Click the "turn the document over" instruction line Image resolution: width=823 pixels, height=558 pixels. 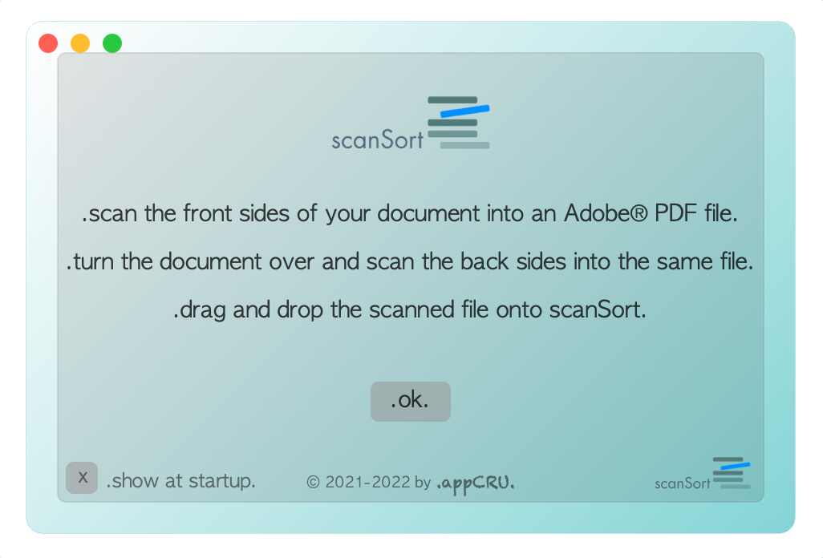[410, 262]
